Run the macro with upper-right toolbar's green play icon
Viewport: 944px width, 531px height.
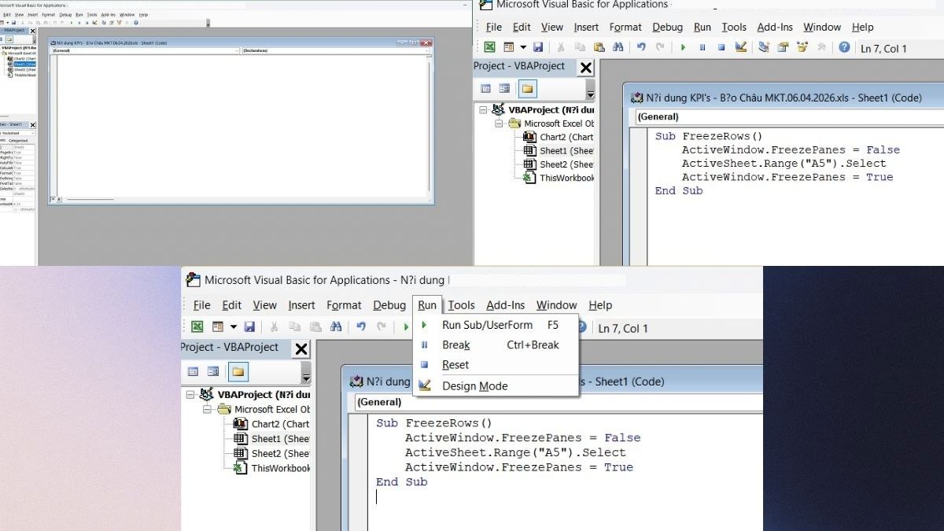click(x=683, y=47)
